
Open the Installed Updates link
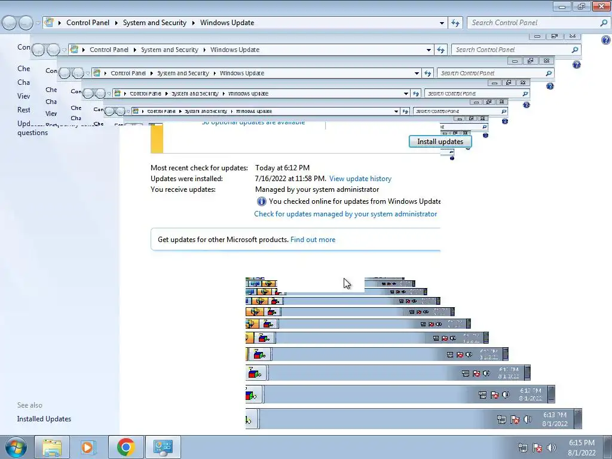[x=44, y=419]
